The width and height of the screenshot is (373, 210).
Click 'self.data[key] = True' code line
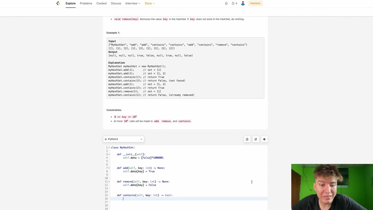tap(139, 171)
